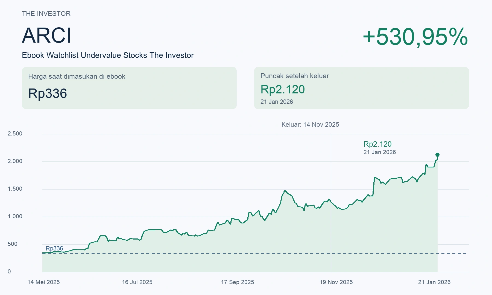Image resolution: width=492 pixels, height=295 pixels.
Task: Select the 19 Nov 2025 axis date
Action: coord(336,282)
